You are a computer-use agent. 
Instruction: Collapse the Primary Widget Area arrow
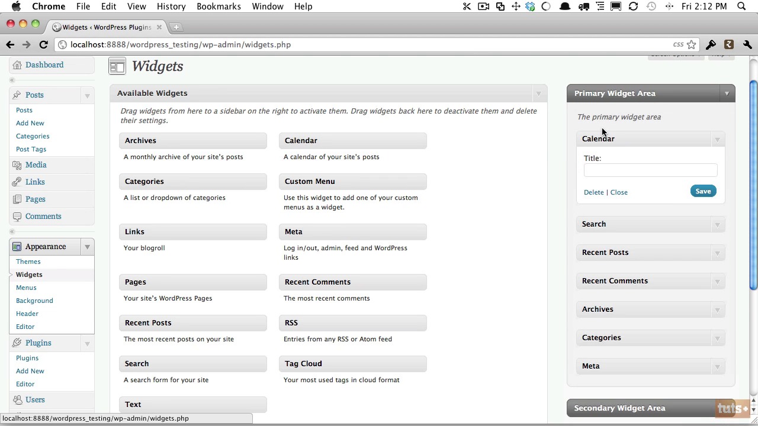pos(727,93)
